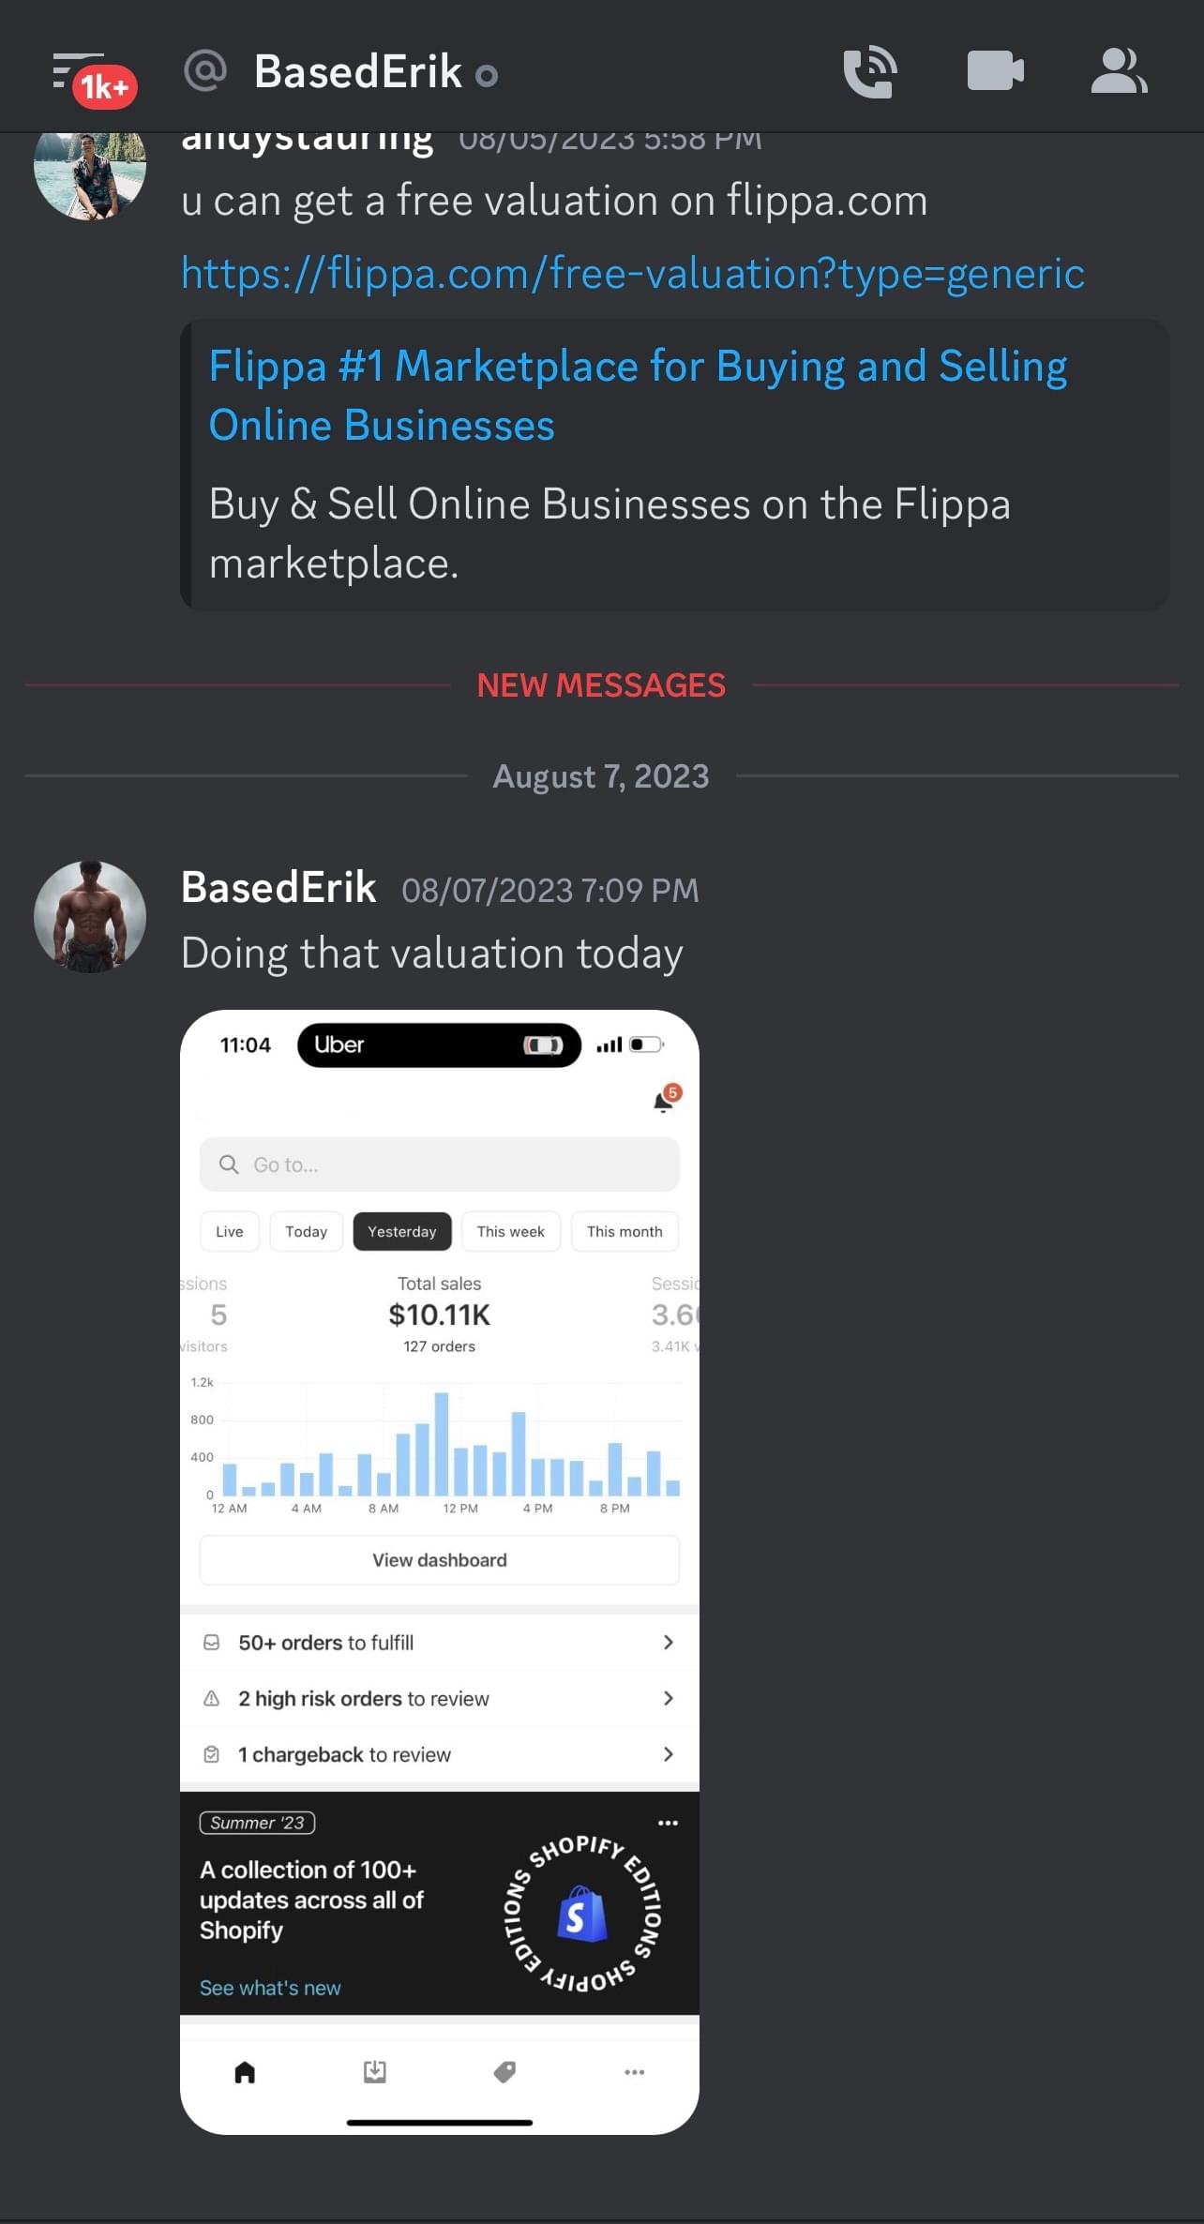Expand the 50+ orders to fulfill row
The width and height of the screenshot is (1204, 2224).
tap(439, 1643)
